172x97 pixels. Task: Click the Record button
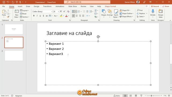155,6
